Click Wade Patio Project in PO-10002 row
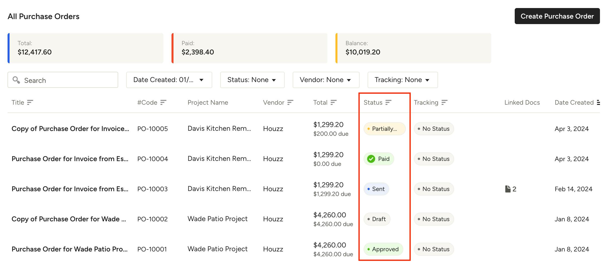The image size is (607, 263). (x=218, y=219)
